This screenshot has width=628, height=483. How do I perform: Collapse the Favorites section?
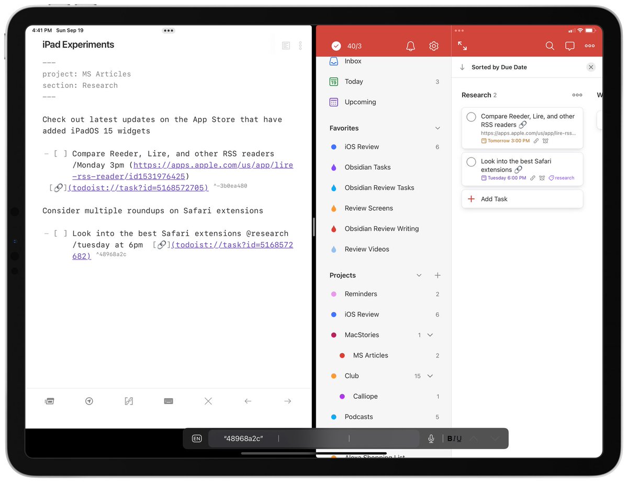[x=438, y=128]
